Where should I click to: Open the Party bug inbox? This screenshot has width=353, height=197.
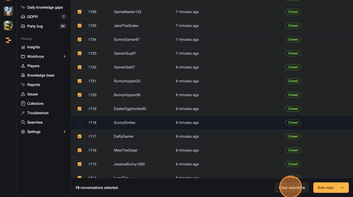(35, 26)
